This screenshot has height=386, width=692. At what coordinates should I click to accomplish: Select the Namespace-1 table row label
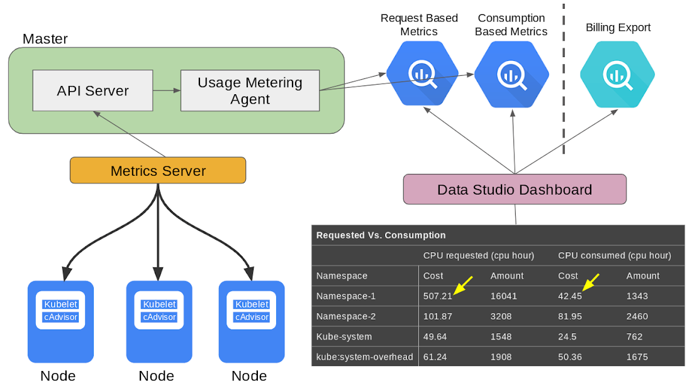(x=345, y=296)
